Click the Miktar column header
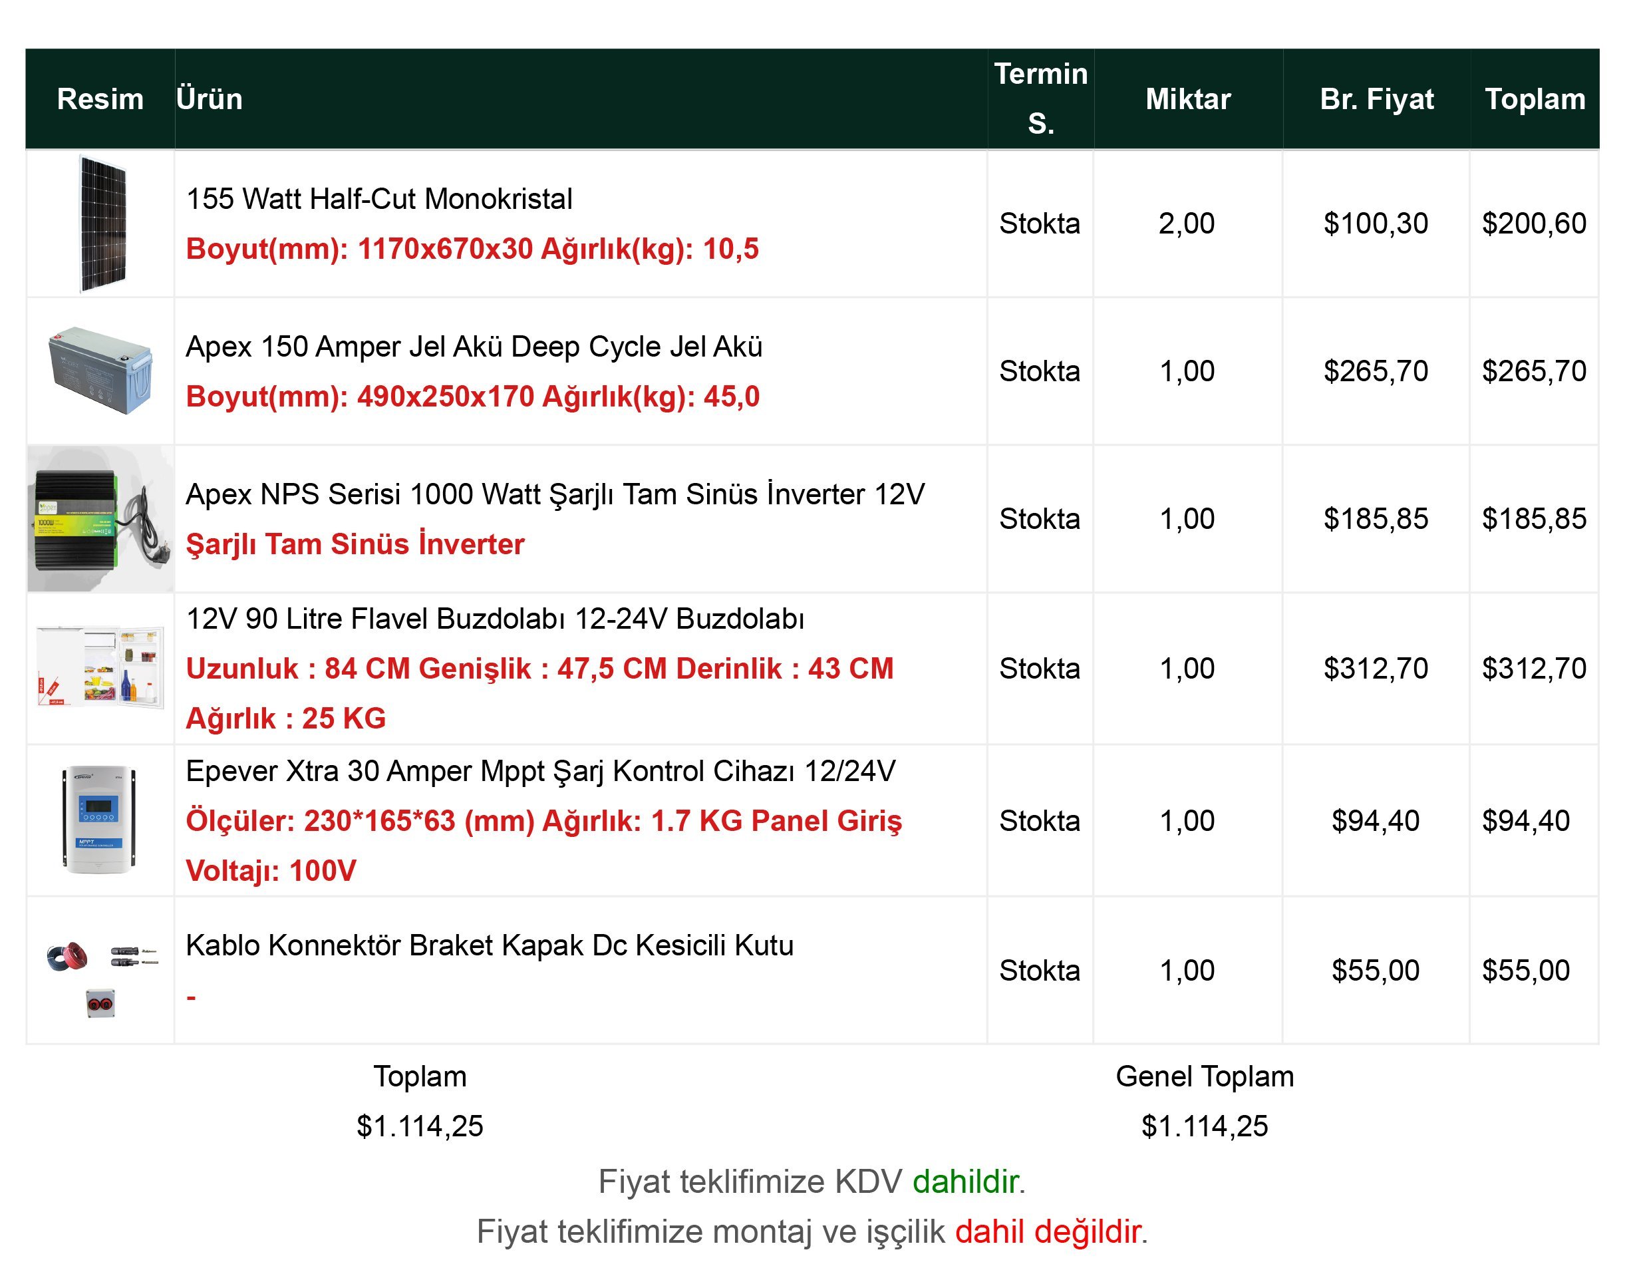Image resolution: width=1637 pixels, height=1284 pixels. pos(1187,99)
